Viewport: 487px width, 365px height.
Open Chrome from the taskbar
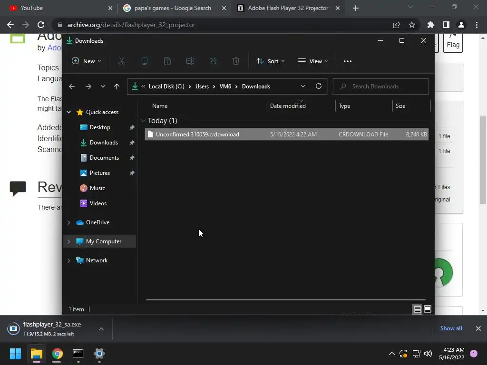57,354
